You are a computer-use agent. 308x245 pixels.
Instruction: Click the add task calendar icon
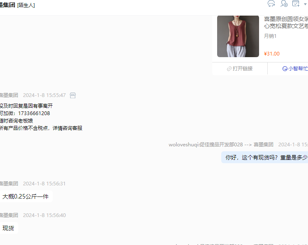(296, 4)
